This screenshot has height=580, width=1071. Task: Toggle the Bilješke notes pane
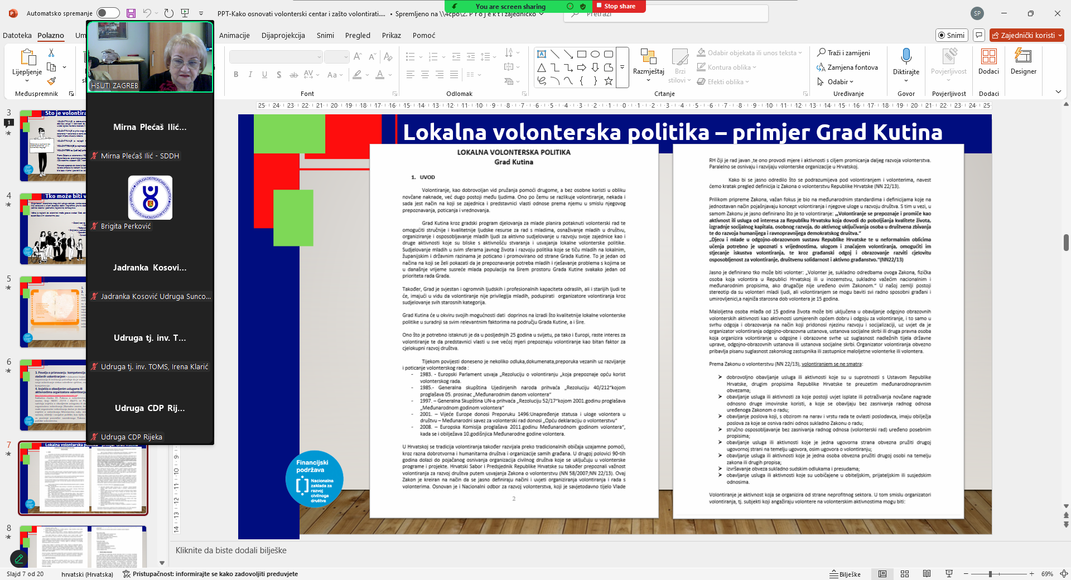[845, 574]
